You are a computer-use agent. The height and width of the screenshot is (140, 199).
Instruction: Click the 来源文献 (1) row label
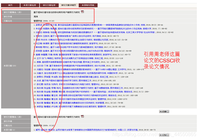point(9,130)
